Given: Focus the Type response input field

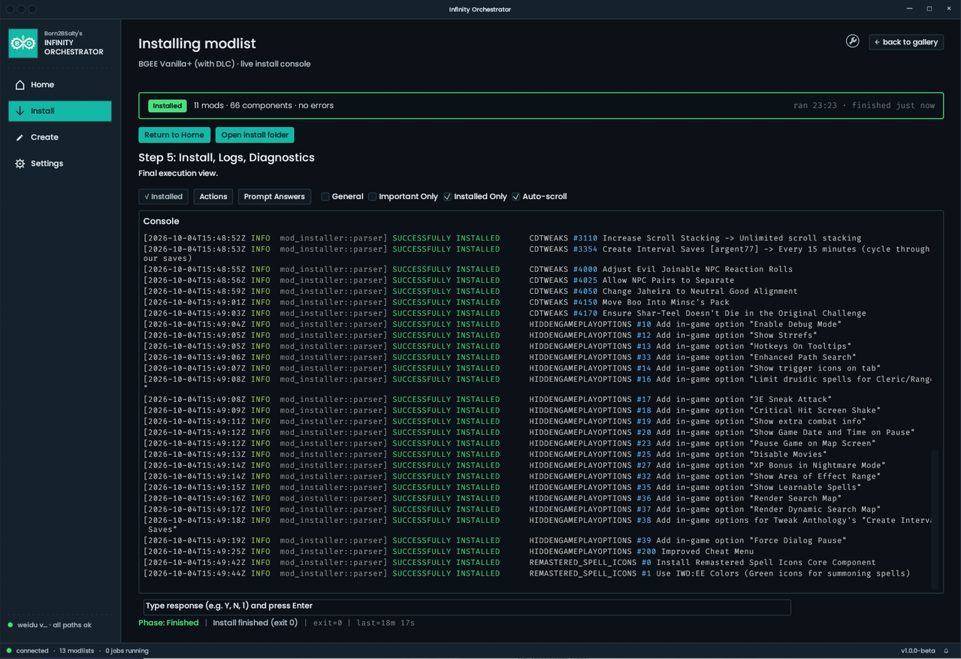Looking at the screenshot, I should [x=467, y=606].
